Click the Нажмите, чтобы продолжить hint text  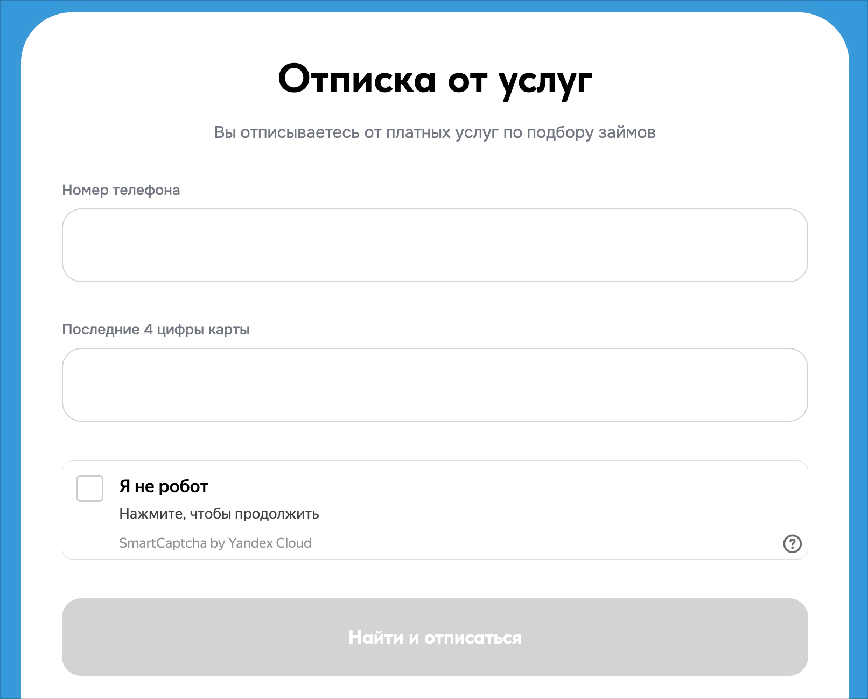tap(219, 514)
